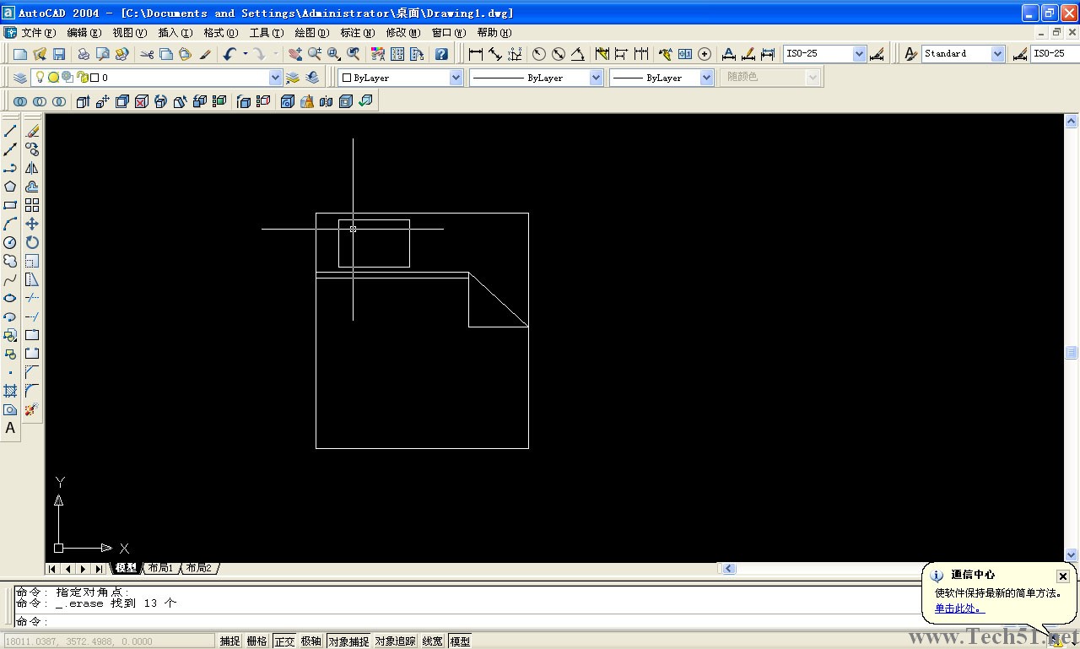The width and height of the screenshot is (1080, 649).
Task: Click the Solids Union icon
Action: 20,101
